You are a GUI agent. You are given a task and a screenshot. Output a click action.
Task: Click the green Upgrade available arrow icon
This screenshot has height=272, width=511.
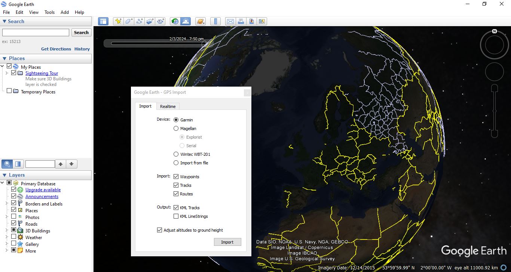pyautogui.click(x=20, y=190)
